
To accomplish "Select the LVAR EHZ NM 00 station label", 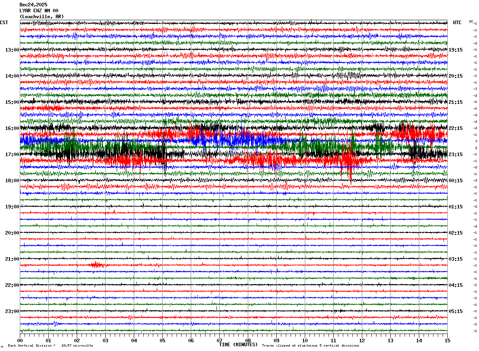I will click(39, 11).
